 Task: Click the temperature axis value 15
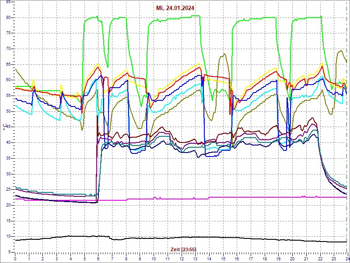[x=8, y=221]
